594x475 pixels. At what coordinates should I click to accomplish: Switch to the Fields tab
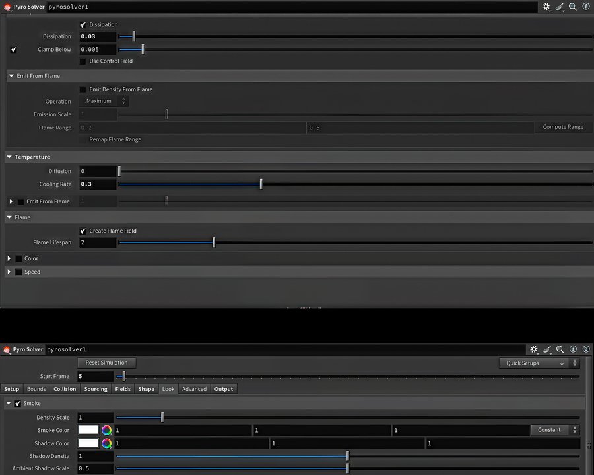click(x=123, y=389)
